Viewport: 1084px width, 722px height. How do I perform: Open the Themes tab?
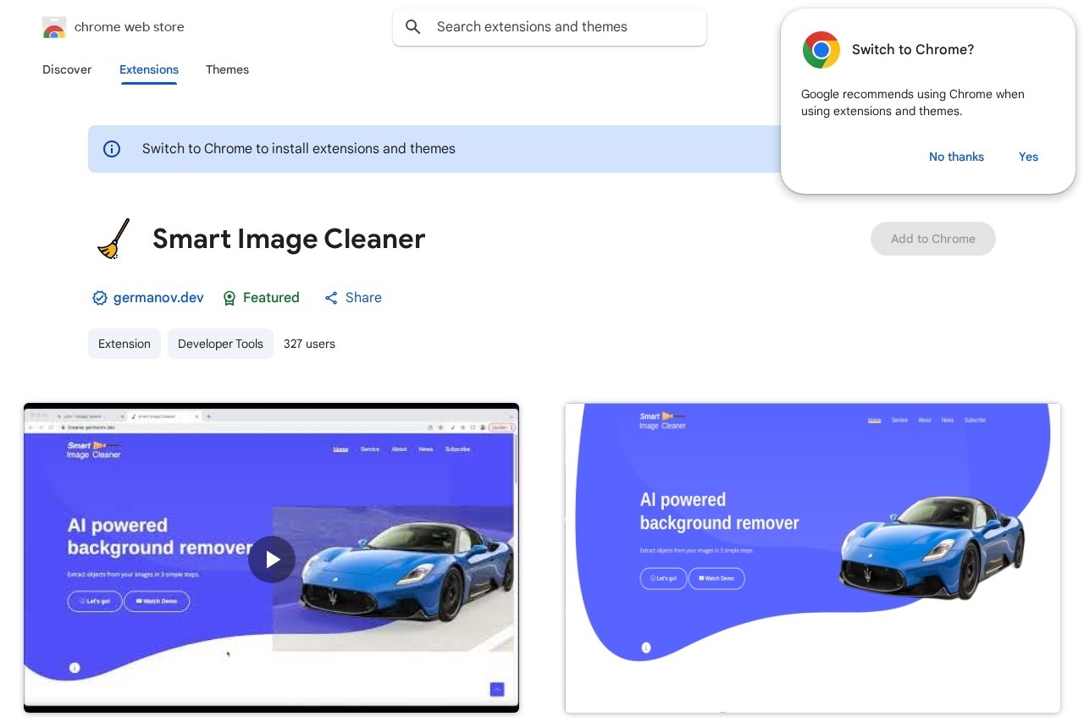227,70
